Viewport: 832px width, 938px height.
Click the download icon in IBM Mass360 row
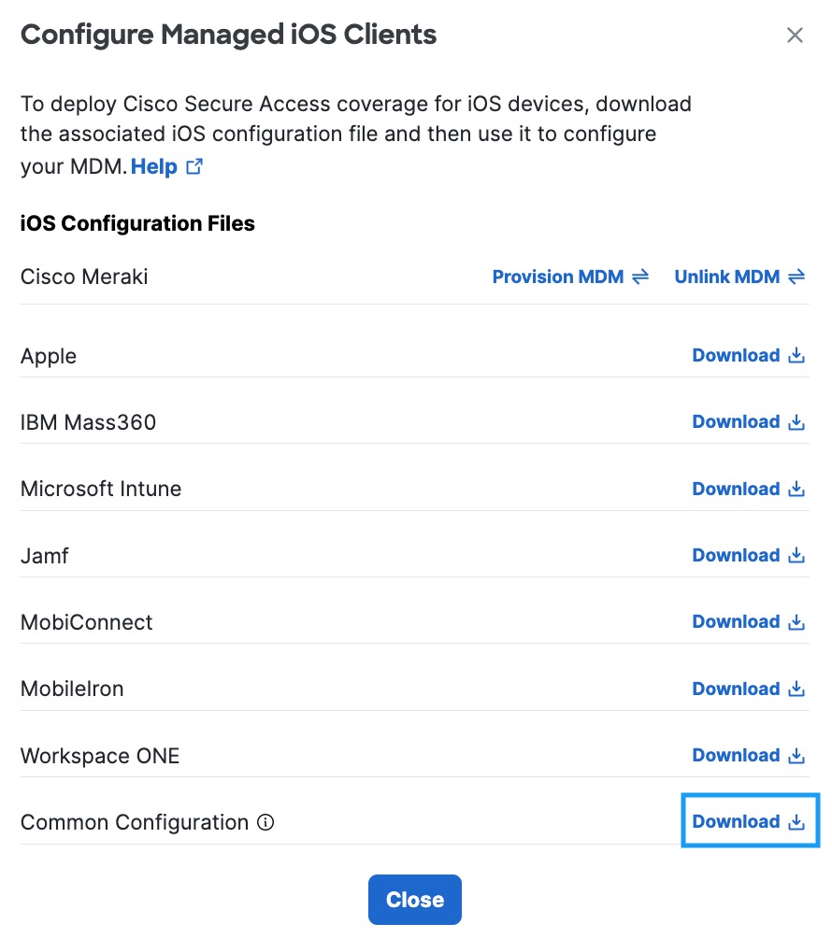point(796,422)
